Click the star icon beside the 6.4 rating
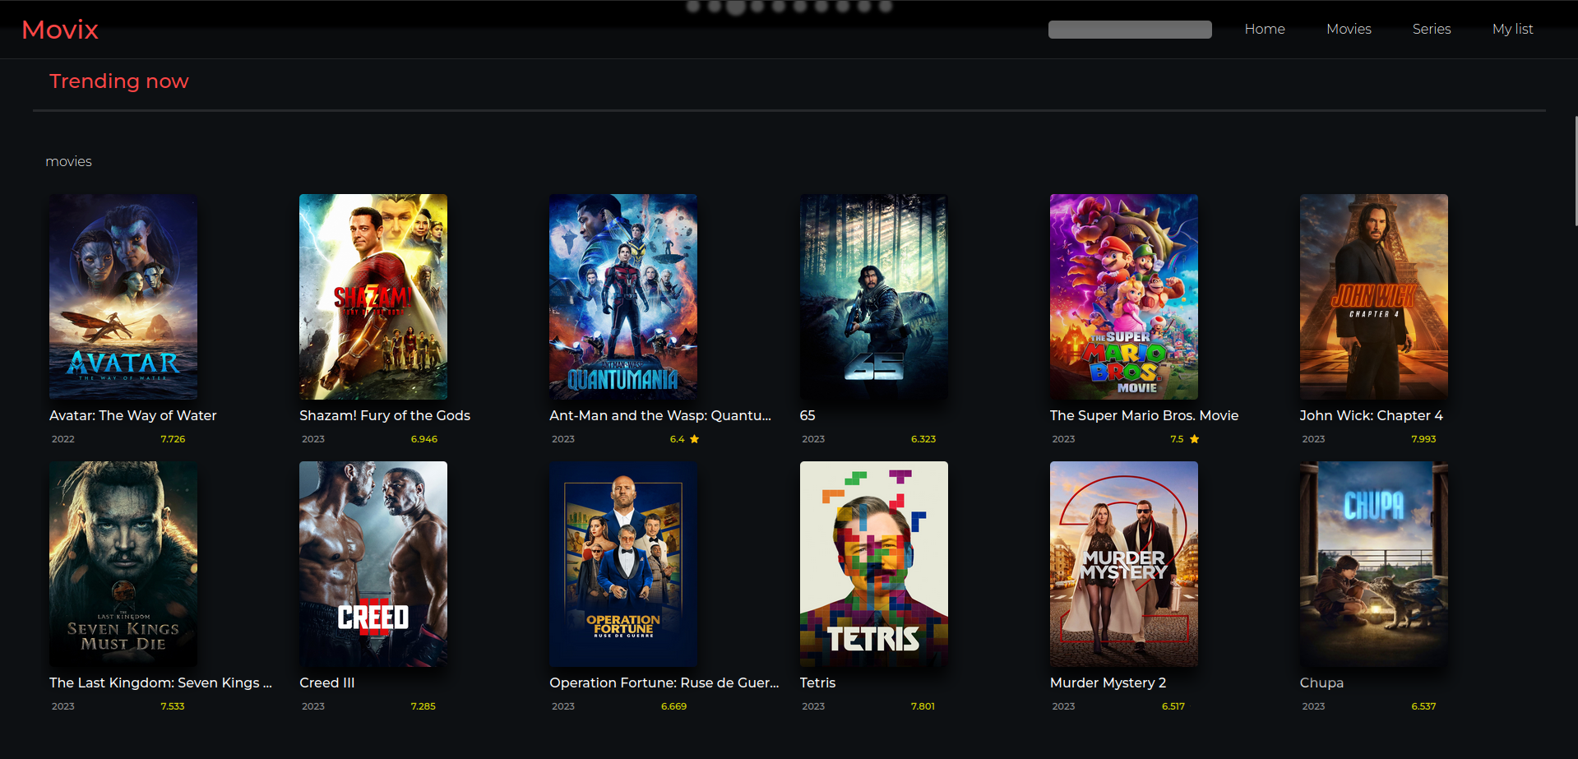 point(694,439)
